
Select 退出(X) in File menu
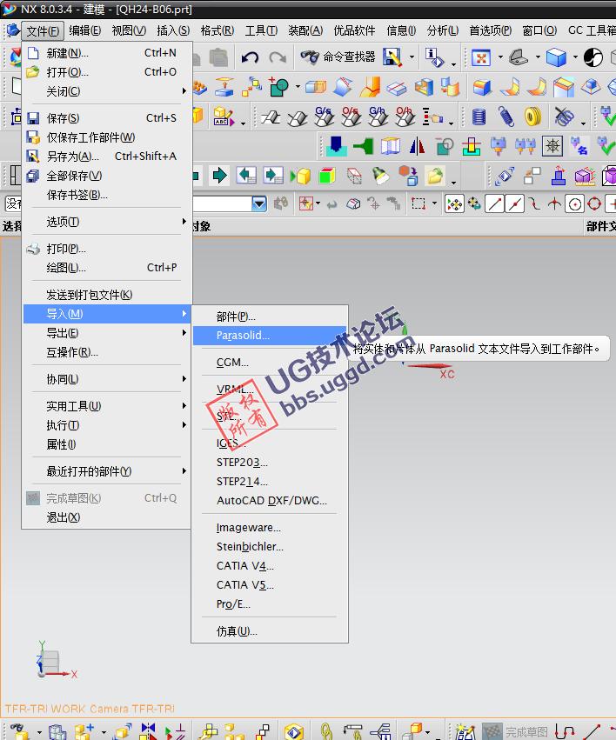(x=106, y=517)
